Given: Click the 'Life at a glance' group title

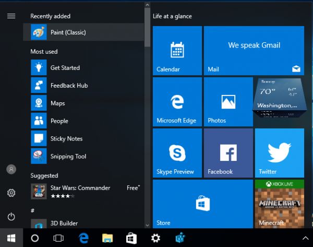Looking at the screenshot, I should [172, 16].
